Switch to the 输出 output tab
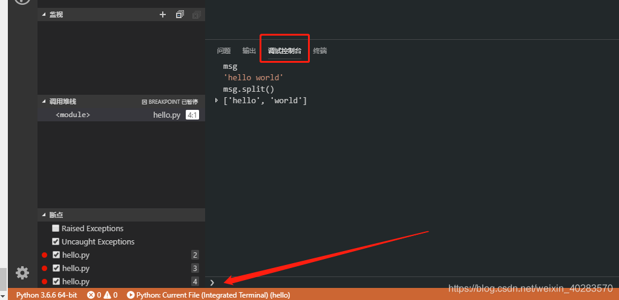The height and width of the screenshot is (300, 619). 249,51
